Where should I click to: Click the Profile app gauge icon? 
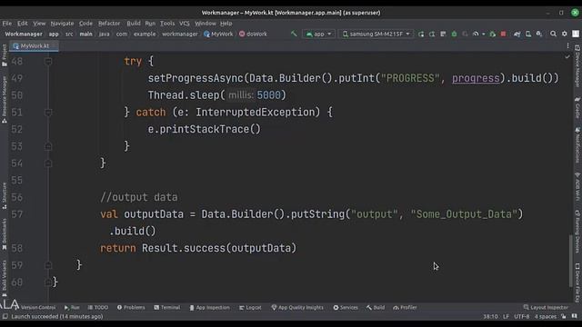(x=476, y=34)
